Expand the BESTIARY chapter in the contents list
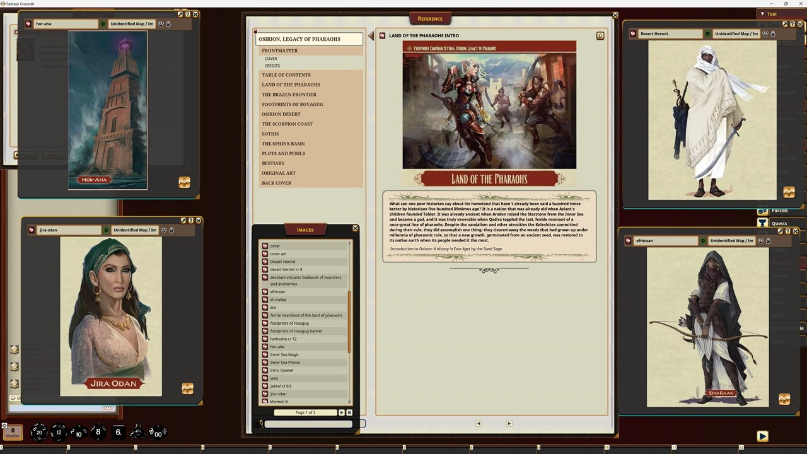The width and height of the screenshot is (807, 454). [x=273, y=163]
